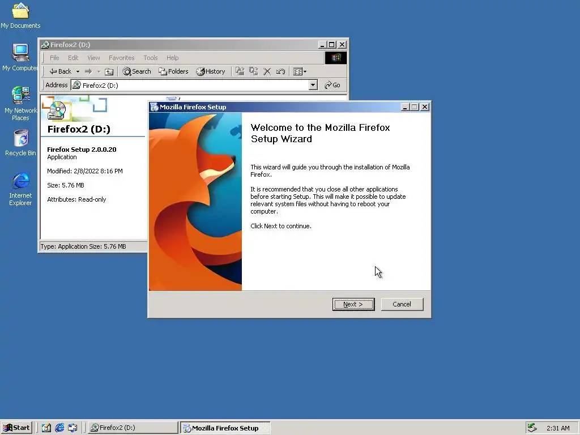
Task: Expand the Forward history dropdown arrow
Action: coord(99,71)
